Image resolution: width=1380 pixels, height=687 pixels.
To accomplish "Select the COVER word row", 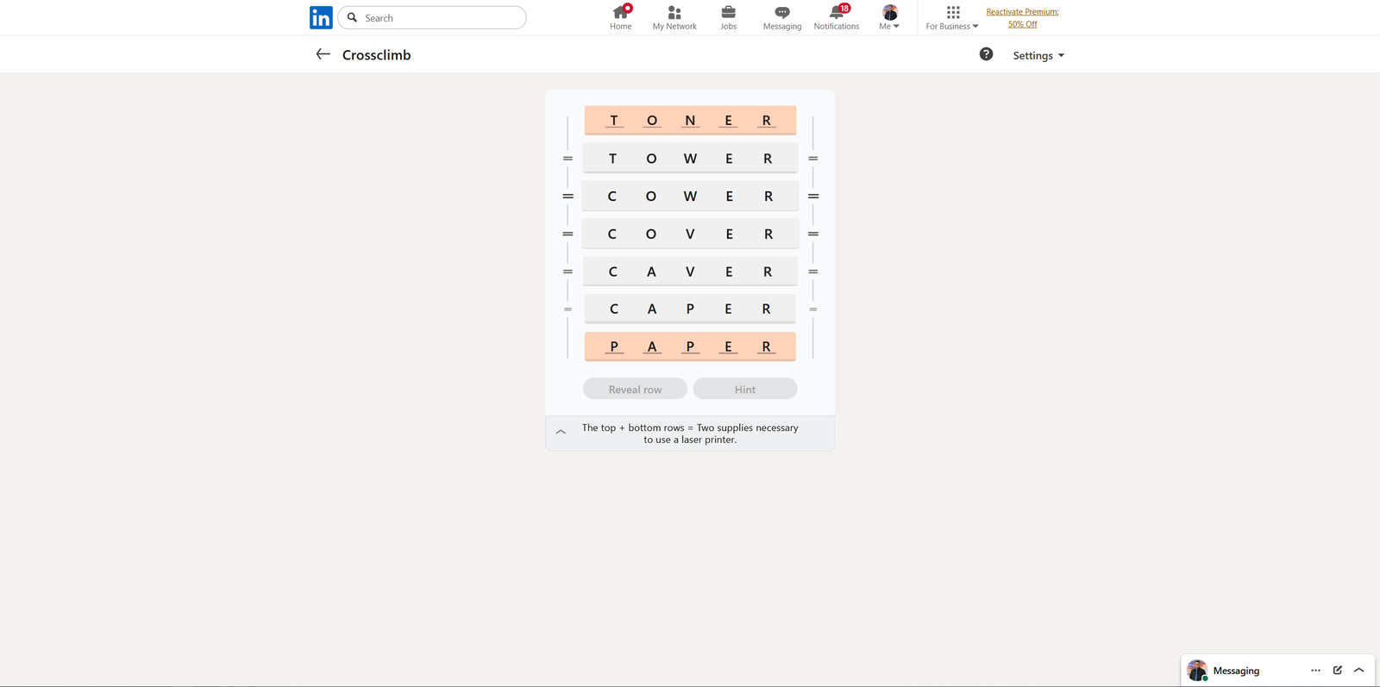I will pos(690,234).
